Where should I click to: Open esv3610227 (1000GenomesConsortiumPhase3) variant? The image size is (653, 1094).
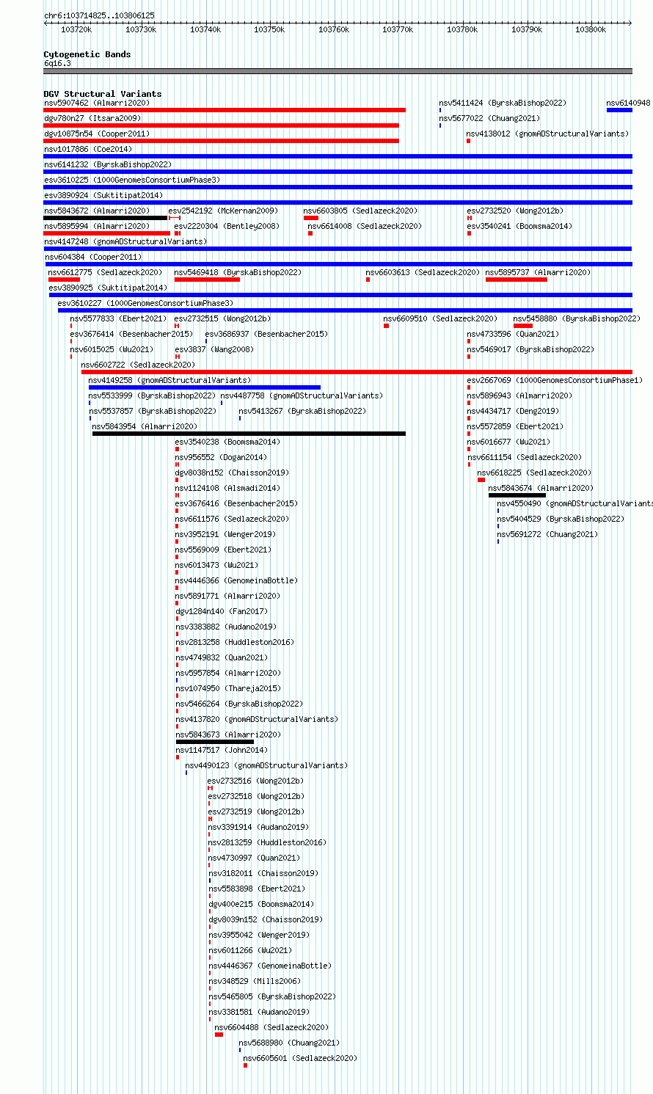145,304
